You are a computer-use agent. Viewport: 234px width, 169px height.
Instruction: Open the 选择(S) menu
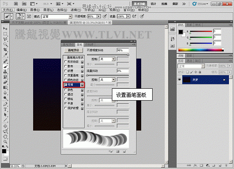tap(62, 10)
